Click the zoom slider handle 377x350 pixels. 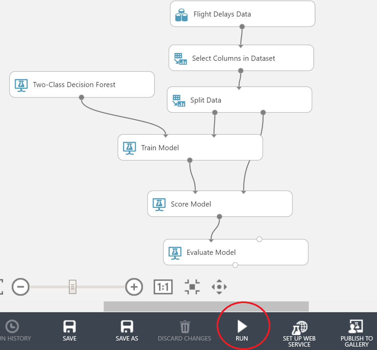pos(73,287)
